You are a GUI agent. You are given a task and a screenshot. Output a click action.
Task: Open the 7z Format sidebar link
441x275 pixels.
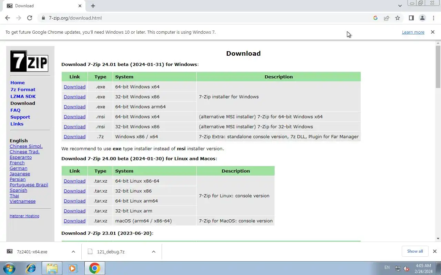[23, 89]
